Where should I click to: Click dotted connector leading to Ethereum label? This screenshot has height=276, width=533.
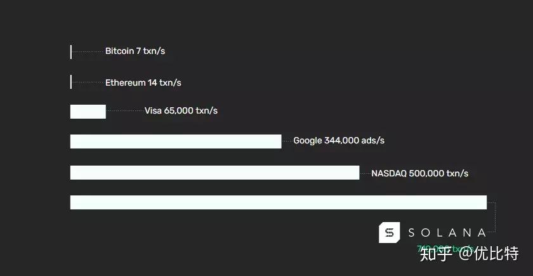click(x=88, y=82)
